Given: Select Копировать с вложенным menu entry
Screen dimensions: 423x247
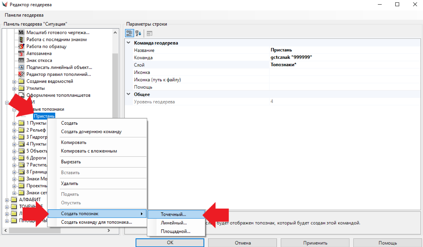Looking at the screenshot, I should (x=89, y=151).
